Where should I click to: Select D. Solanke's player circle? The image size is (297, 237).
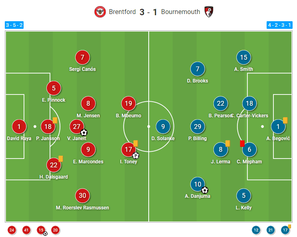163,127
